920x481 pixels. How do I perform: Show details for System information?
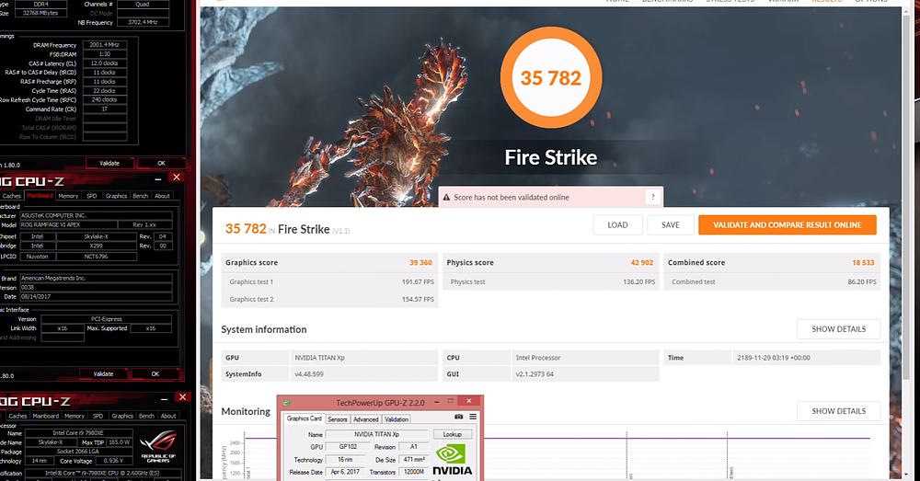838,329
